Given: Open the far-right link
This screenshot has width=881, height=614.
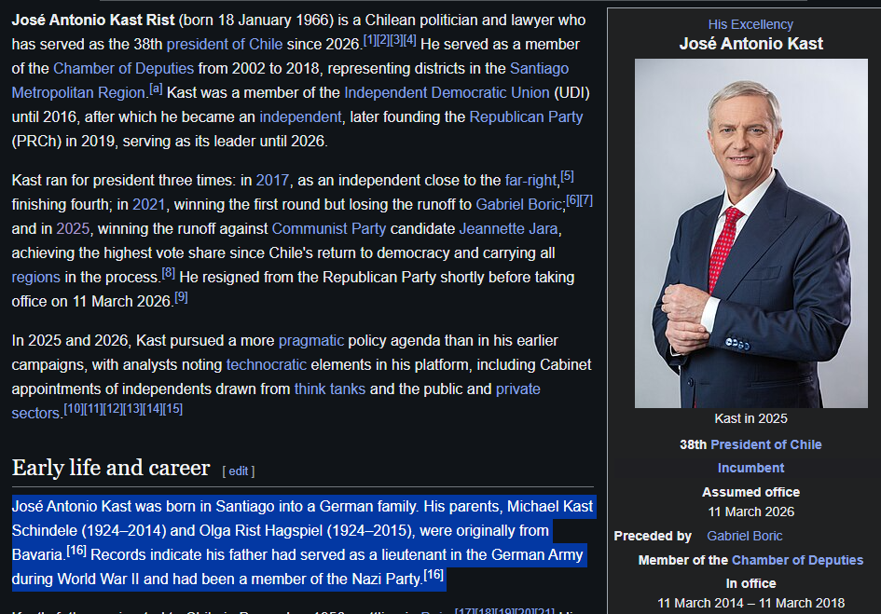Looking at the screenshot, I should [530, 181].
